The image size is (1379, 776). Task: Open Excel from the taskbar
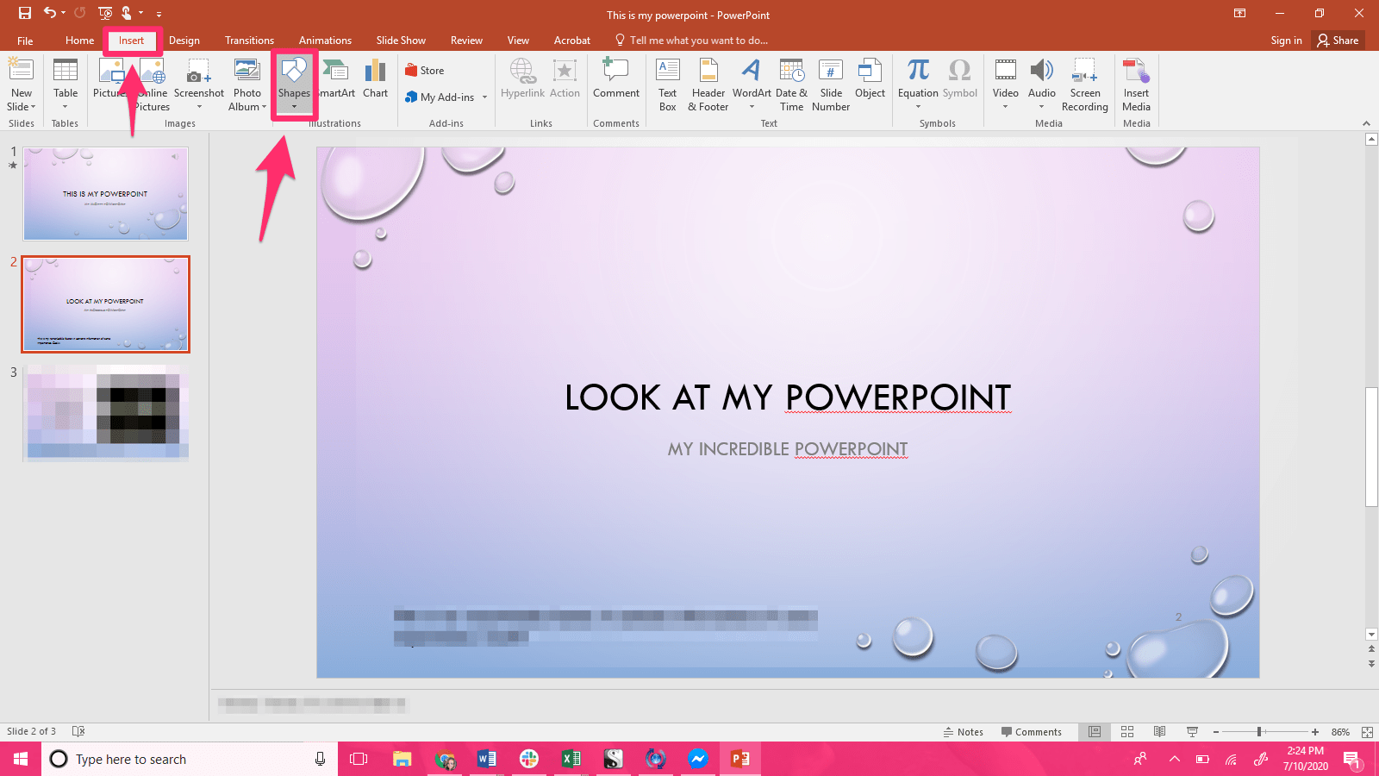click(x=571, y=759)
